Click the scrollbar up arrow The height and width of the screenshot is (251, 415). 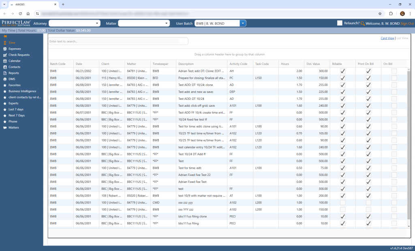click(409, 69)
